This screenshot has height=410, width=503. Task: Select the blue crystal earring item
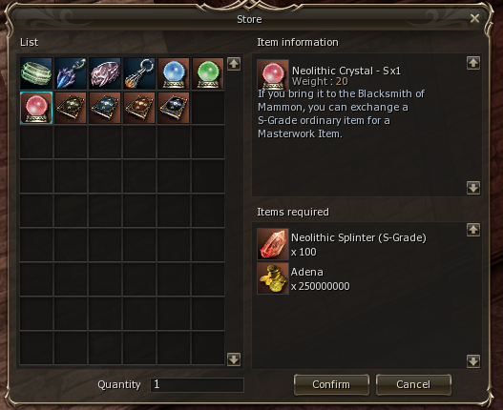pyautogui.click(x=71, y=73)
